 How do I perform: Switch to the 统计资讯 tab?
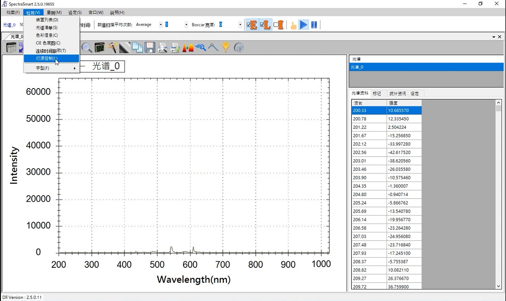[x=397, y=93]
